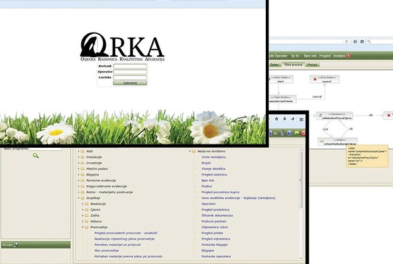This screenshot has height=264, width=393.
Task: Click the Autoriziraj login button
Action: click(130, 83)
